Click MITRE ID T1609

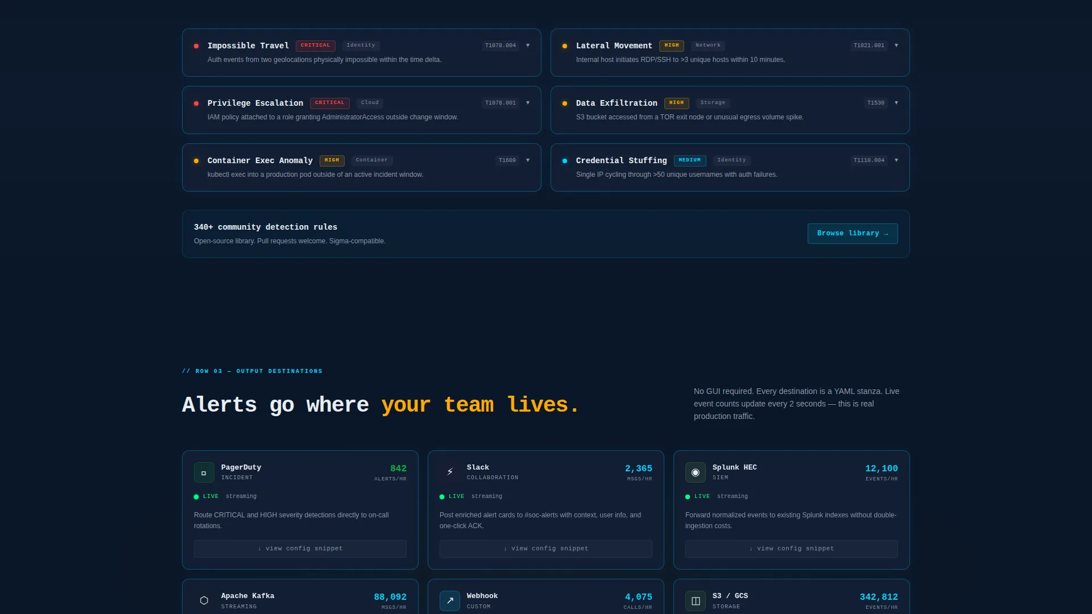[x=507, y=160]
